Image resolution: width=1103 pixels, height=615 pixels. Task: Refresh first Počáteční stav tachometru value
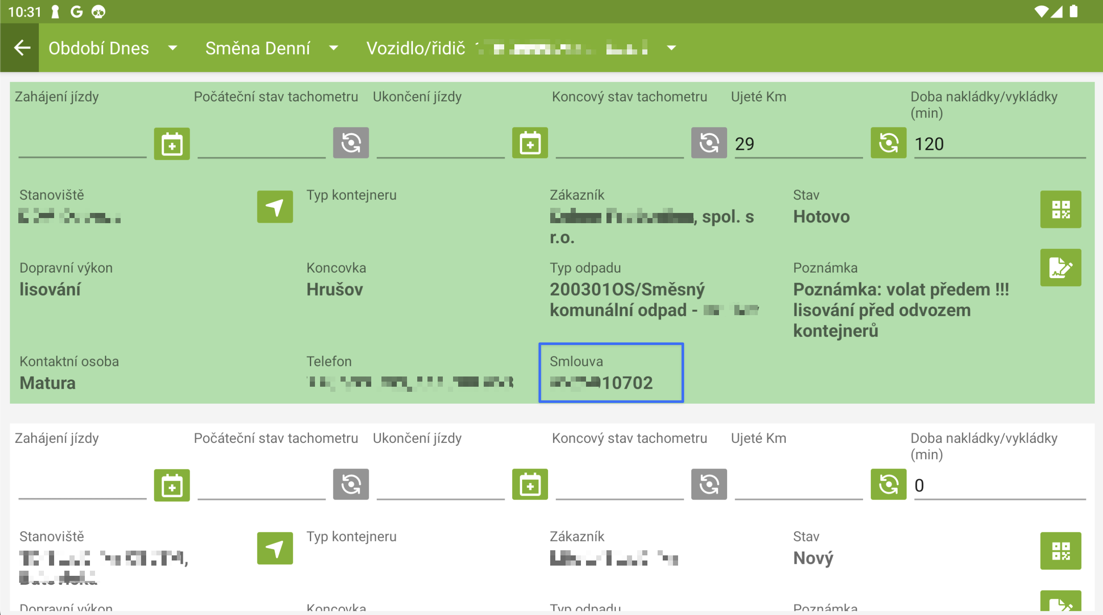[351, 143]
